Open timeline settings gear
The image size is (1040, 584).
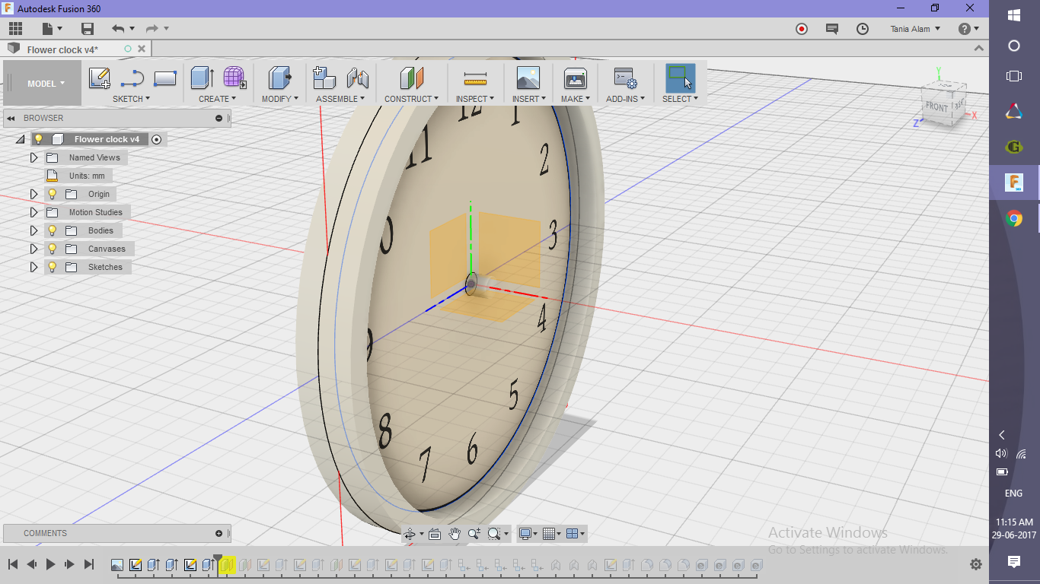point(976,564)
